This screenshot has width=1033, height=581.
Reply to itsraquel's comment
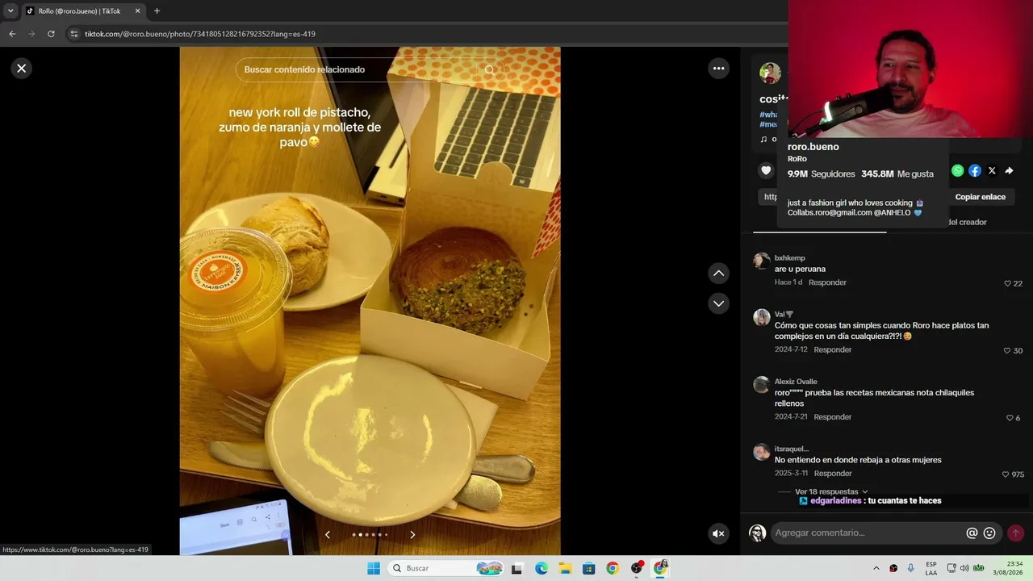tap(833, 473)
